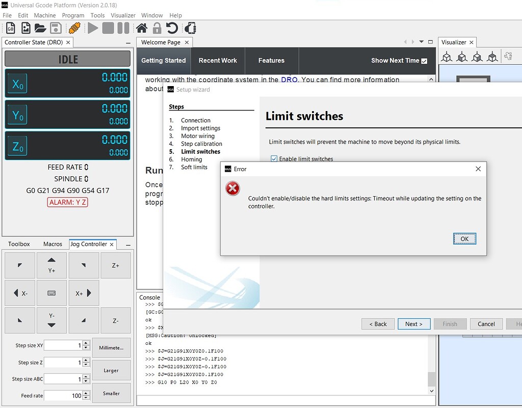Viewport: 522px width, 408px height.
Task: Click the Larger step size button
Action: tap(111, 370)
